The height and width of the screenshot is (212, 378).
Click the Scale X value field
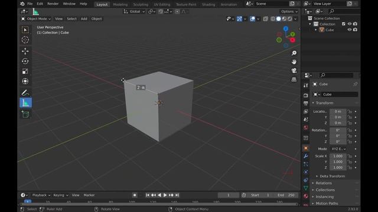[x=338, y=156]
